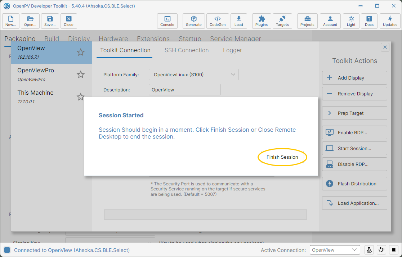Click Disable RDP button
Viewport: 402px width, 257px height.
point(354,164)
